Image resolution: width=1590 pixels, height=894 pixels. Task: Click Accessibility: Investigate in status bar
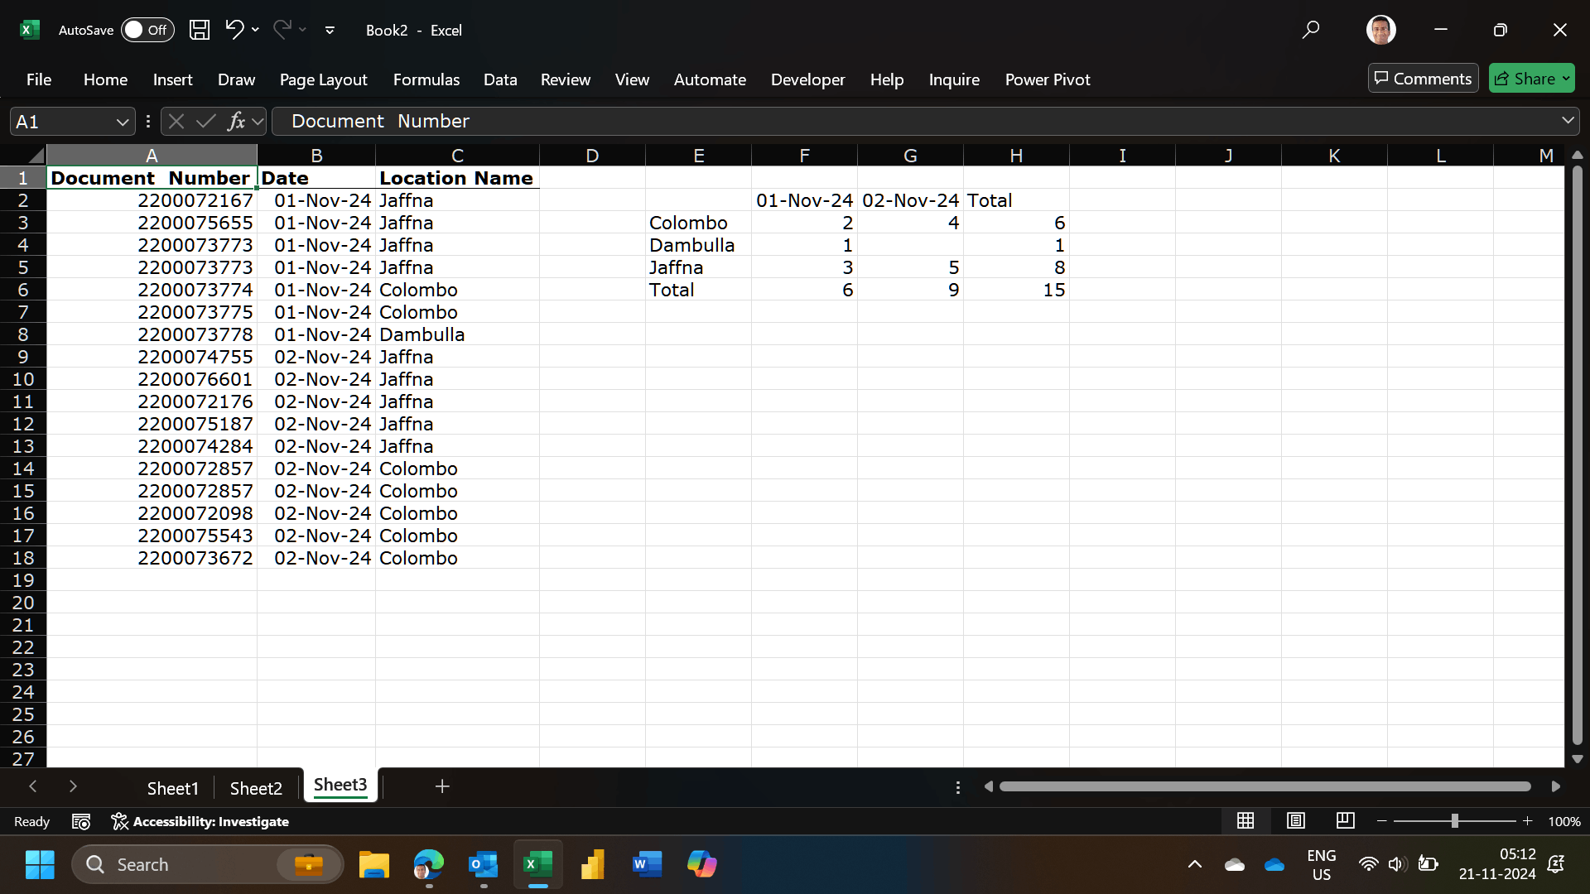tap(200, 821)
